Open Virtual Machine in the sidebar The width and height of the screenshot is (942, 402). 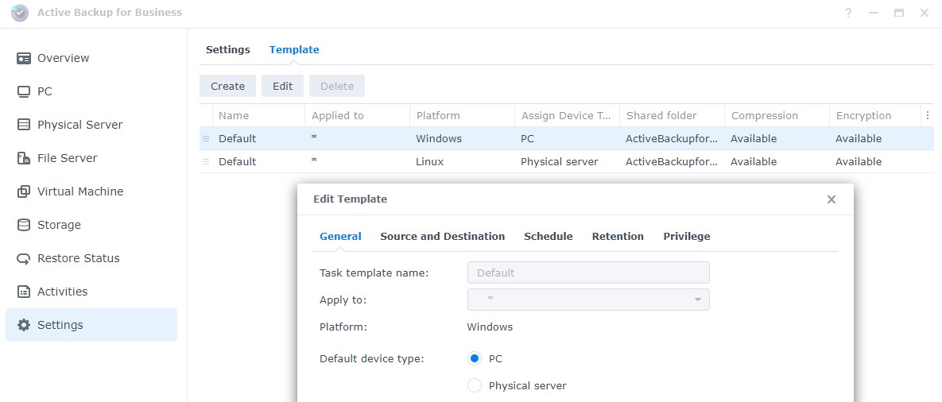(x=91, y=192)
